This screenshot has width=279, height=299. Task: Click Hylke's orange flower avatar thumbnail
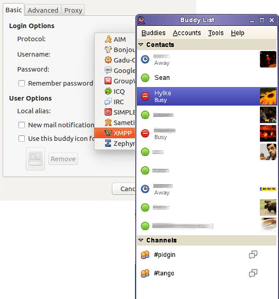click(268, 96)
